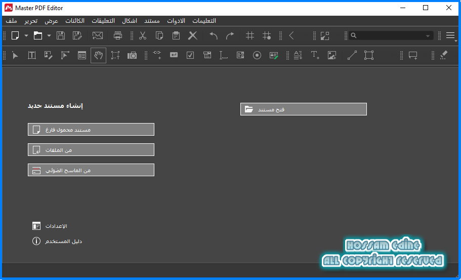
Task: Select the Edit Forms pointer tool
Action: click(65, 55)
